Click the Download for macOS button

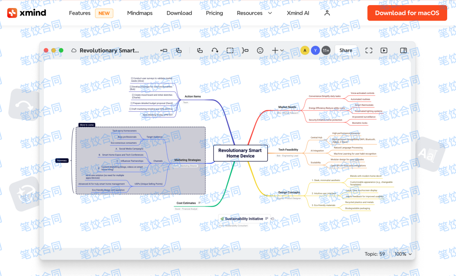[x=407, y=13]
